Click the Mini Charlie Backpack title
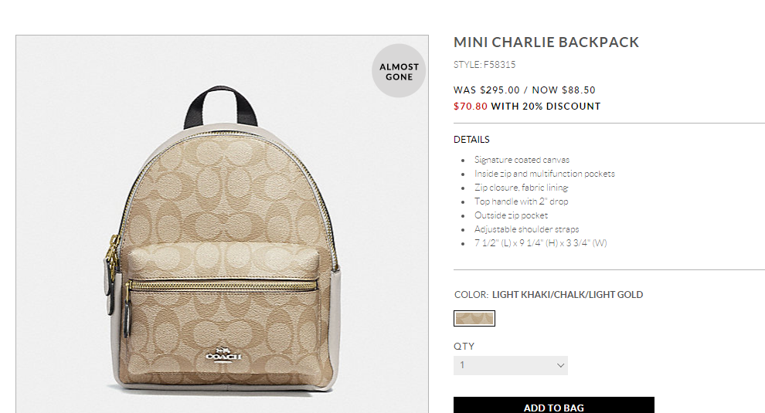Viewport: 765px width, 413px height. coord(546,42)
